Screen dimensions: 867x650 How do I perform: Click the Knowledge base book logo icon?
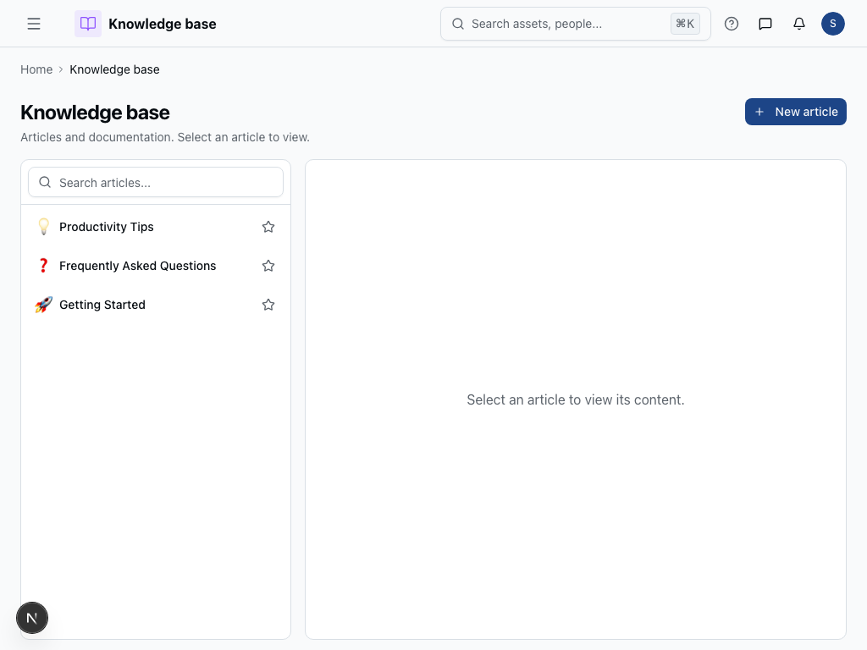[88, 24]
